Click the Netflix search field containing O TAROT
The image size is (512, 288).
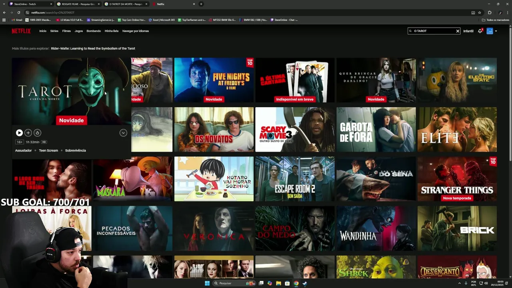coord(434,31)
